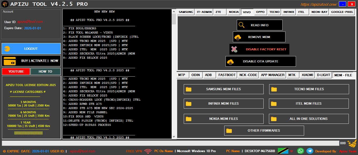Select the OPPO tab

pyautogui.click(x=260, y=12)
